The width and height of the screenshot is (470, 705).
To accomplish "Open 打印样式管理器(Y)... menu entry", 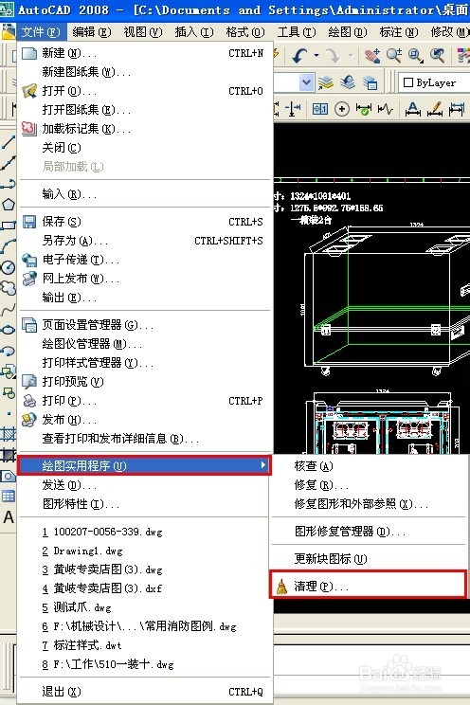I will pos(145,362).
